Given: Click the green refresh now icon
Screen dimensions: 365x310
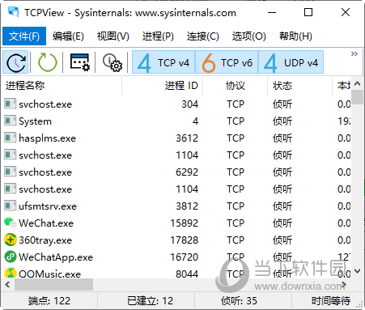Looking at the screenshot, I should [x=47, y=62].
